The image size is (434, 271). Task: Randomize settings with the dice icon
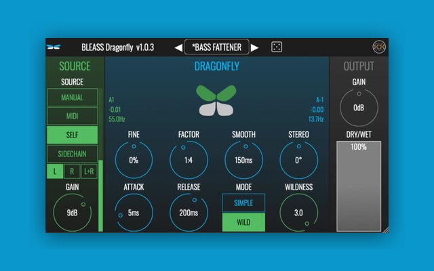click(277, 47)
